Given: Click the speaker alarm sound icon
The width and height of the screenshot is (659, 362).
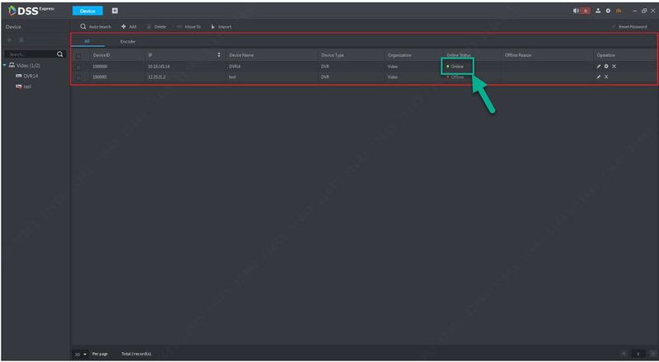Looking at the screenshot, I should (576, 11).
